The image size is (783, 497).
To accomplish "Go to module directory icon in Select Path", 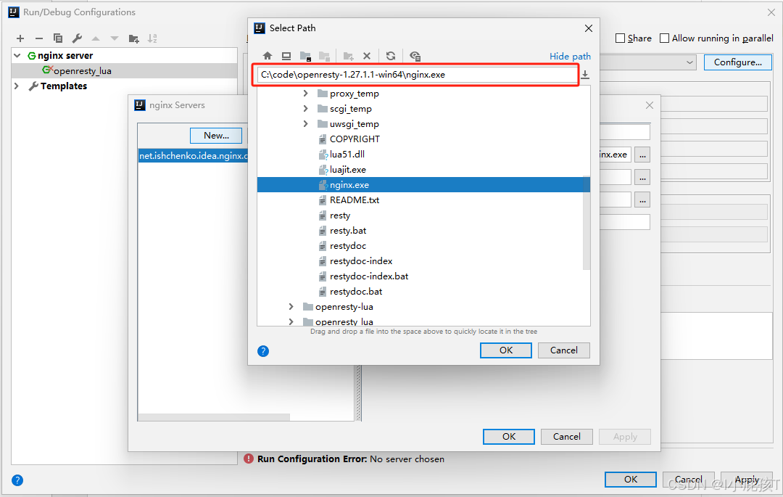I will point(324,56).
